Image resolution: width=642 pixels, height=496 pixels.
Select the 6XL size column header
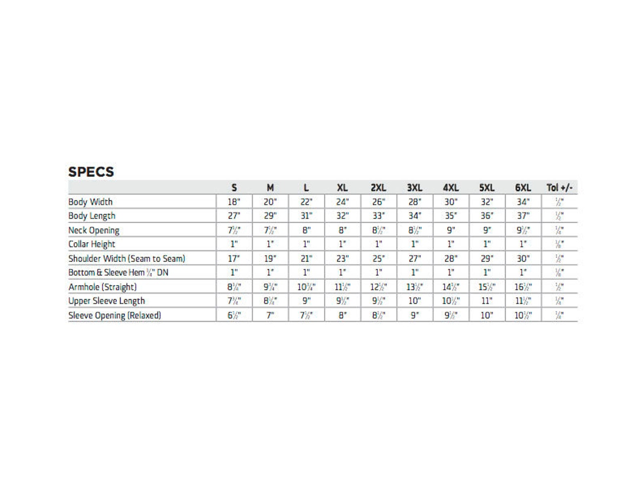(x=523, y=188)
